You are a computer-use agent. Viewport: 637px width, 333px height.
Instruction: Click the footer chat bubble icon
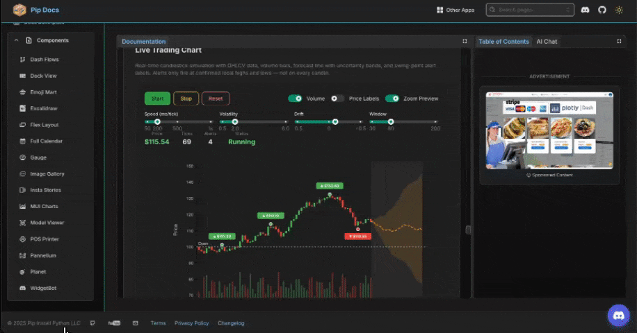[92, 323]
